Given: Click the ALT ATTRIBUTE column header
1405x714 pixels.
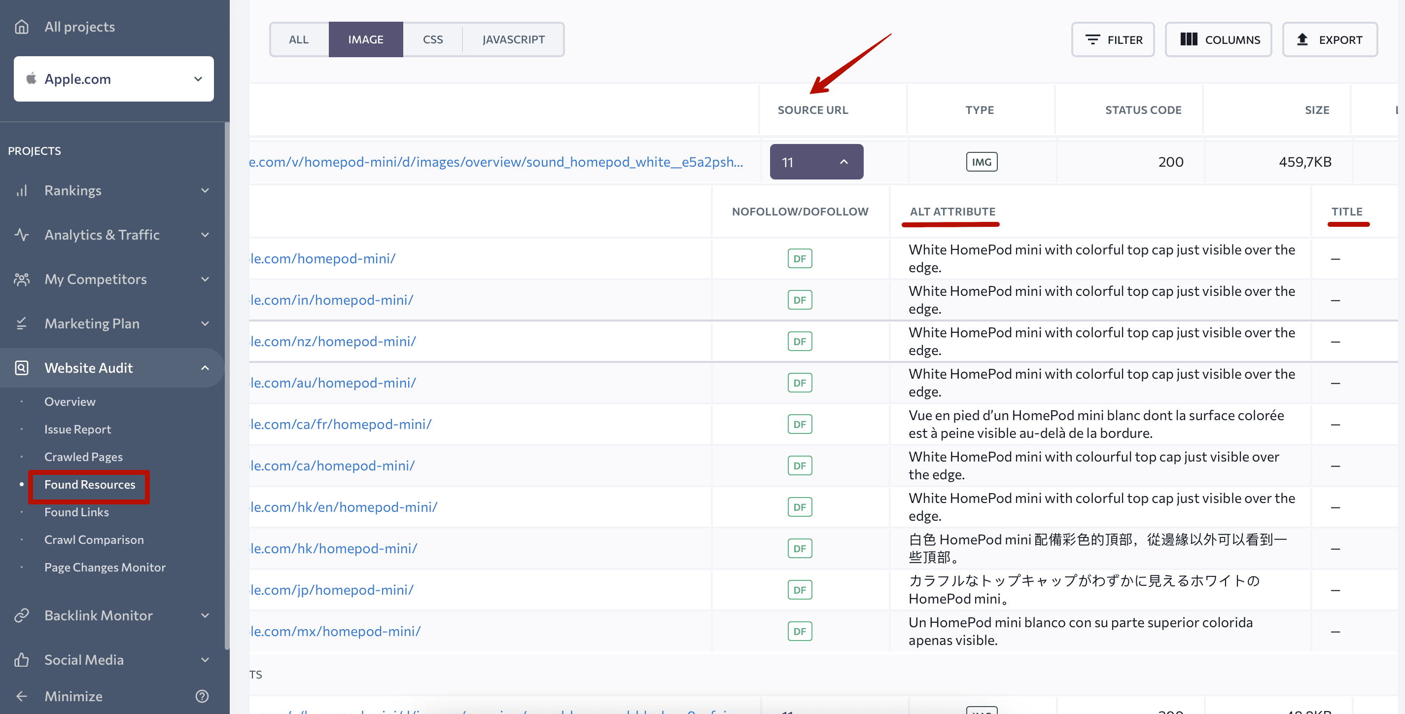Looking at the screenshot, I should coord(952,212).
